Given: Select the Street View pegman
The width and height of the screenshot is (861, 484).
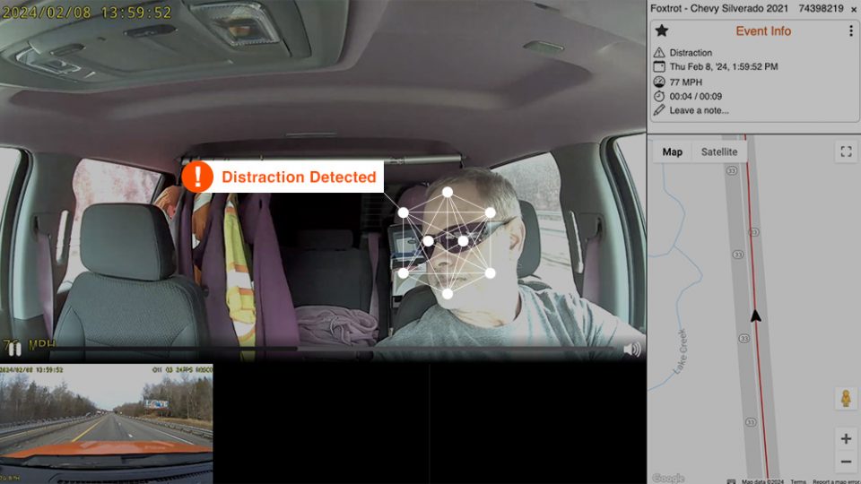Looking at the screenshot, I should point(846,398).
